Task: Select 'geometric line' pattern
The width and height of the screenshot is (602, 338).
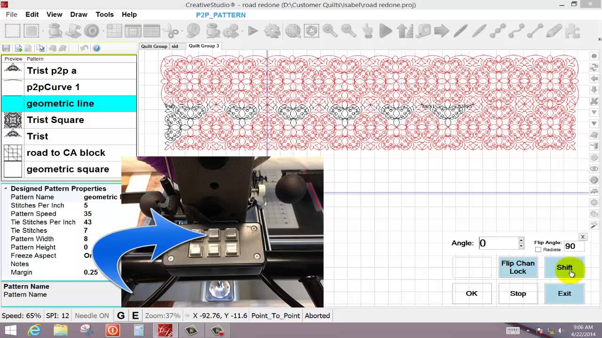Action: click(x=69, y=103)
